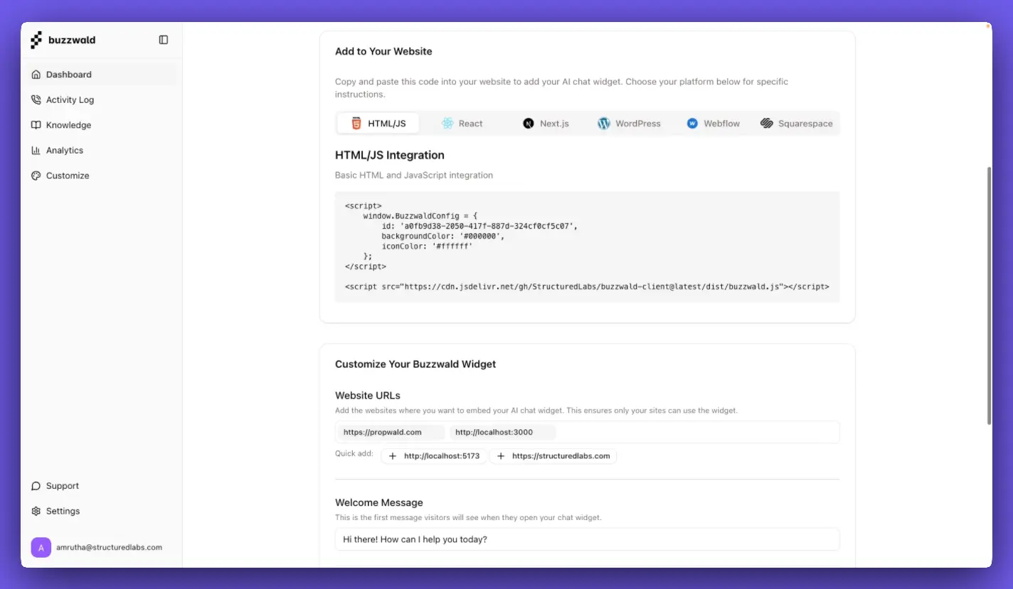This screenshot has height=589, width=1013.
Task: Click the Welcome Message input field
Action: 587,539
